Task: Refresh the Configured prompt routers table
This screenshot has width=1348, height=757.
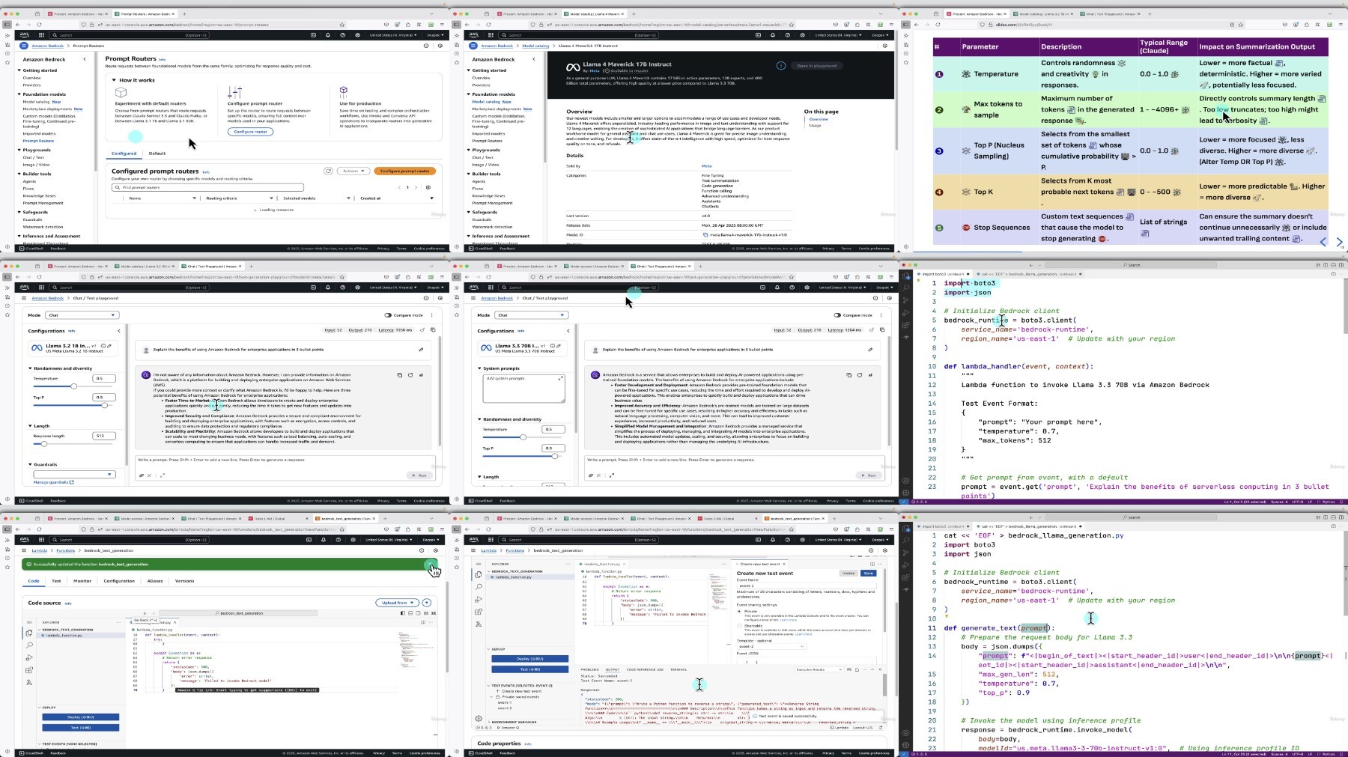Action: click(328, 171)
